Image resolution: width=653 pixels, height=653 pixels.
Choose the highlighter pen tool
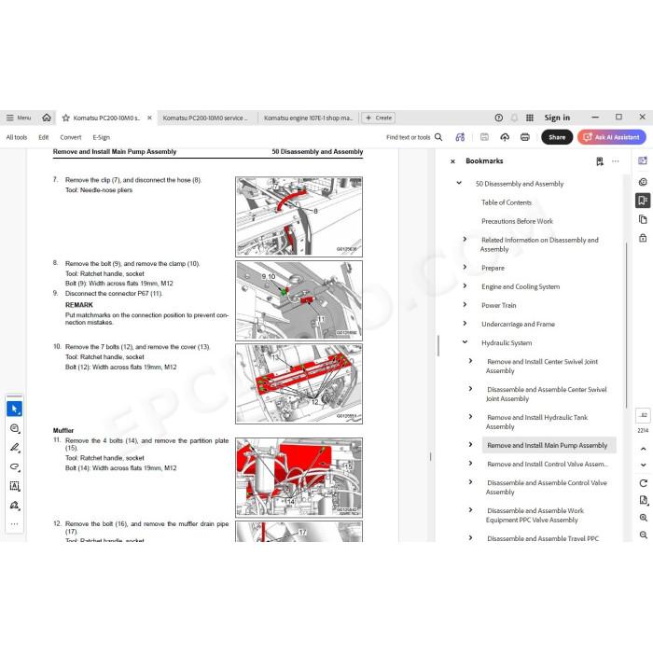click(x=15, y=448)
